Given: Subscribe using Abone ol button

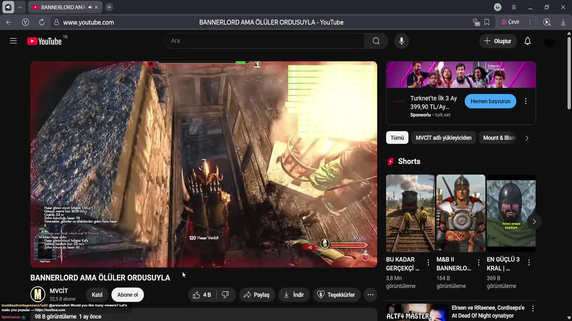Looking at the screenshot, I should click(127, 295).
